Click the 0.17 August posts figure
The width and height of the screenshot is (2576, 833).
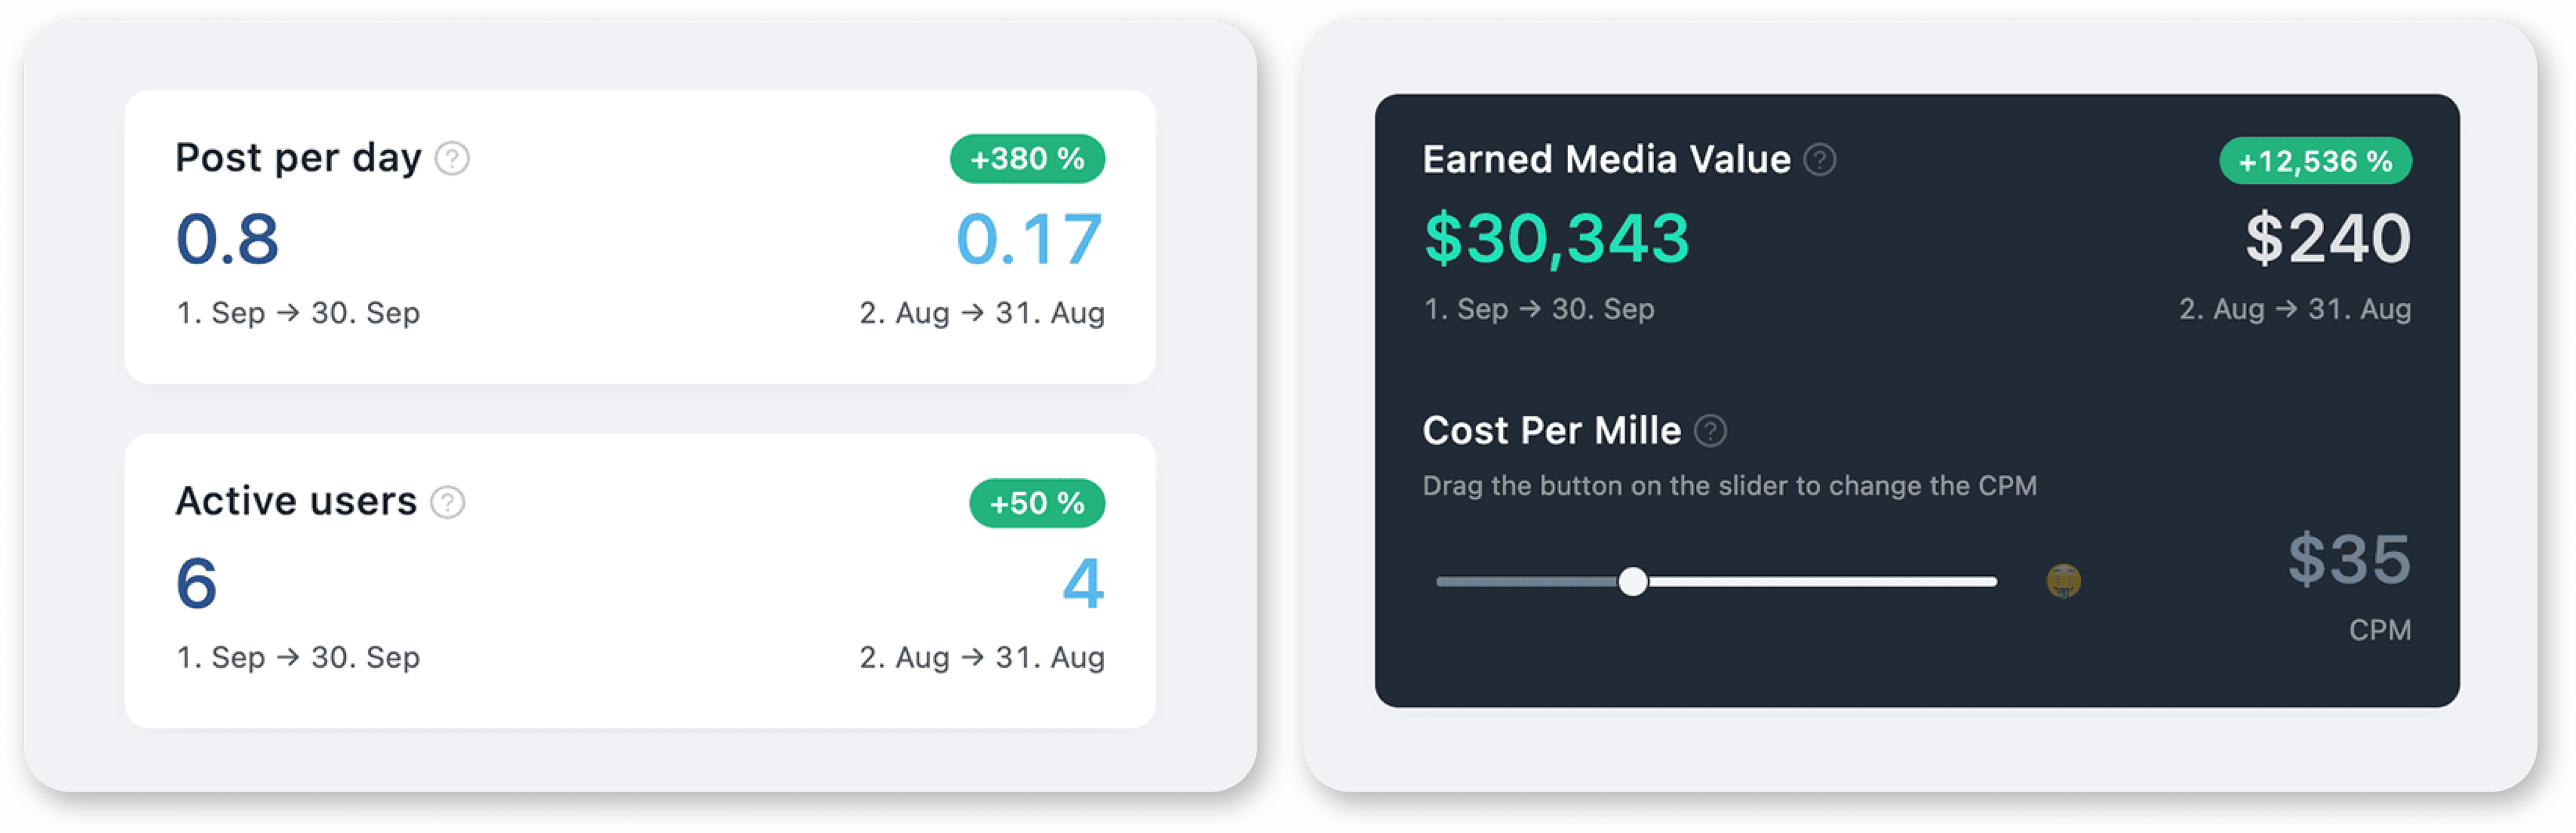1029,240
